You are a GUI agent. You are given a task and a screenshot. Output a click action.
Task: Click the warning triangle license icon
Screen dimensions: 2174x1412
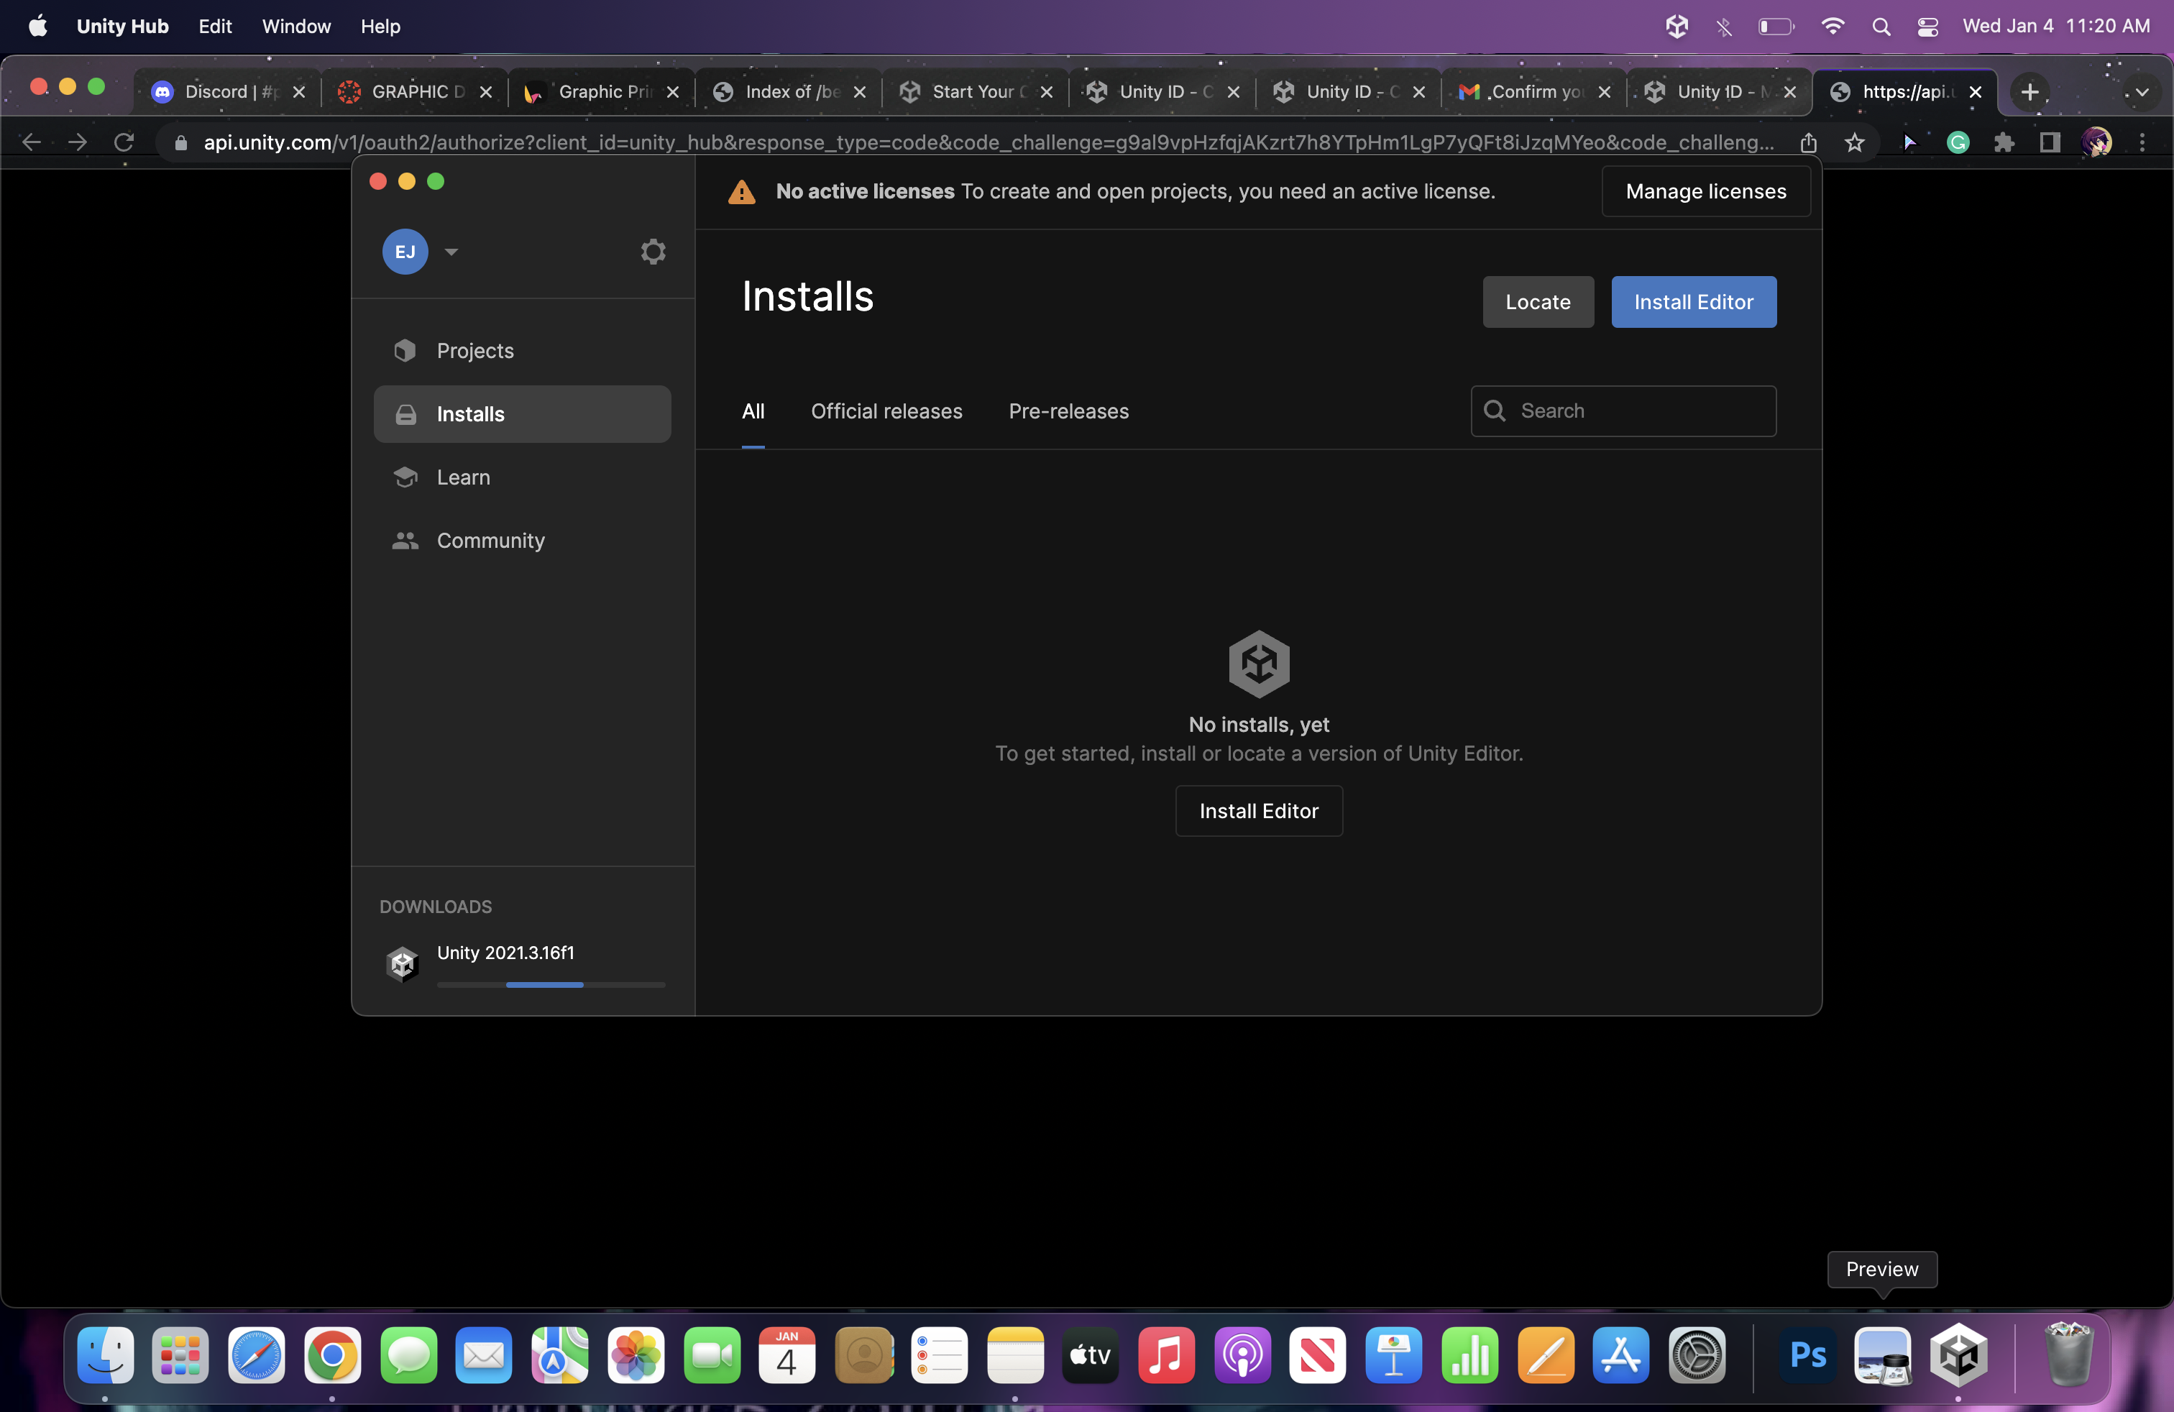click(x=742, y=192)
